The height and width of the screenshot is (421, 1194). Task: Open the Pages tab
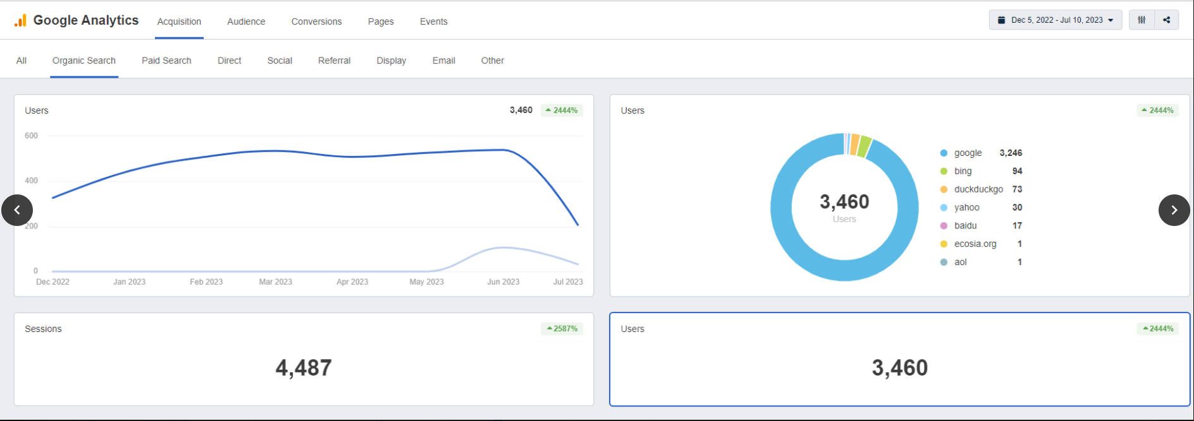pyautogui.click(x=381, y=21)
